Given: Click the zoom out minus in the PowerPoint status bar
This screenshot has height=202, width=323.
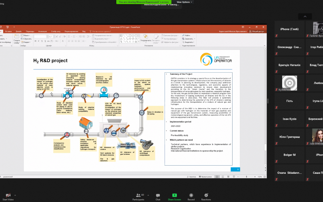Looking at the screenshot, I should (x=238, y=177).
